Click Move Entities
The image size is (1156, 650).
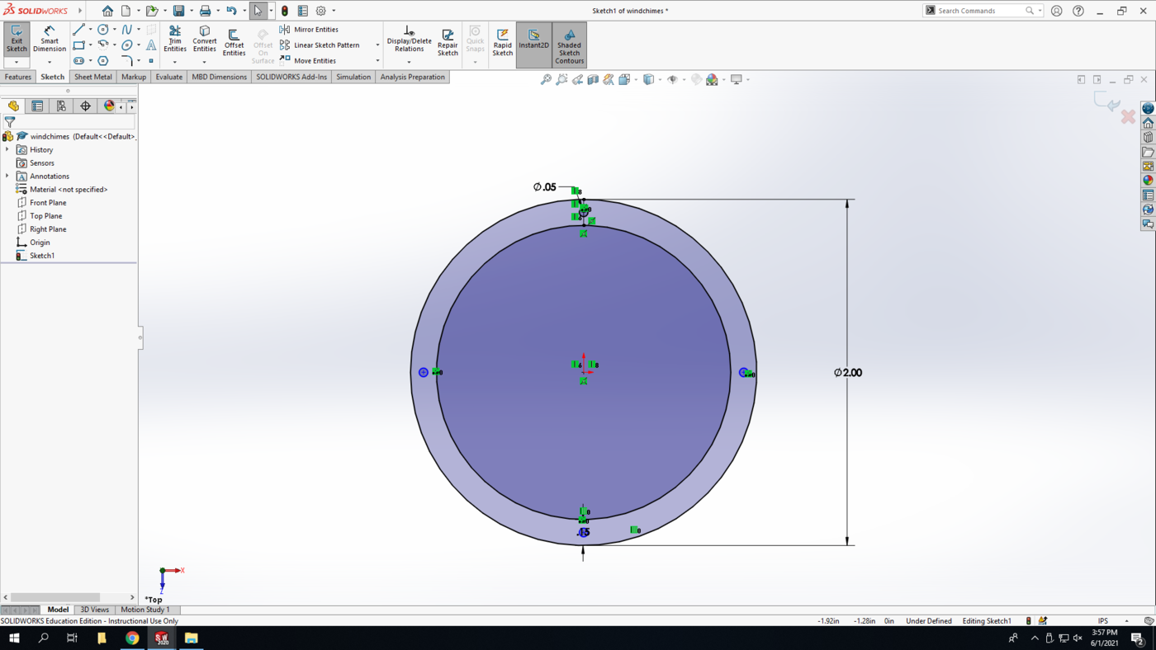pos(308,61)
